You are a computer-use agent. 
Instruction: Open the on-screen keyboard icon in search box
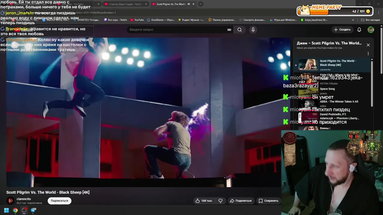tap(229, 30)
